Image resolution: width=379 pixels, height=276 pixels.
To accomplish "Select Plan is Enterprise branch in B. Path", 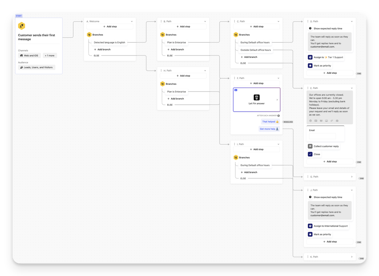I will [177, 42].
